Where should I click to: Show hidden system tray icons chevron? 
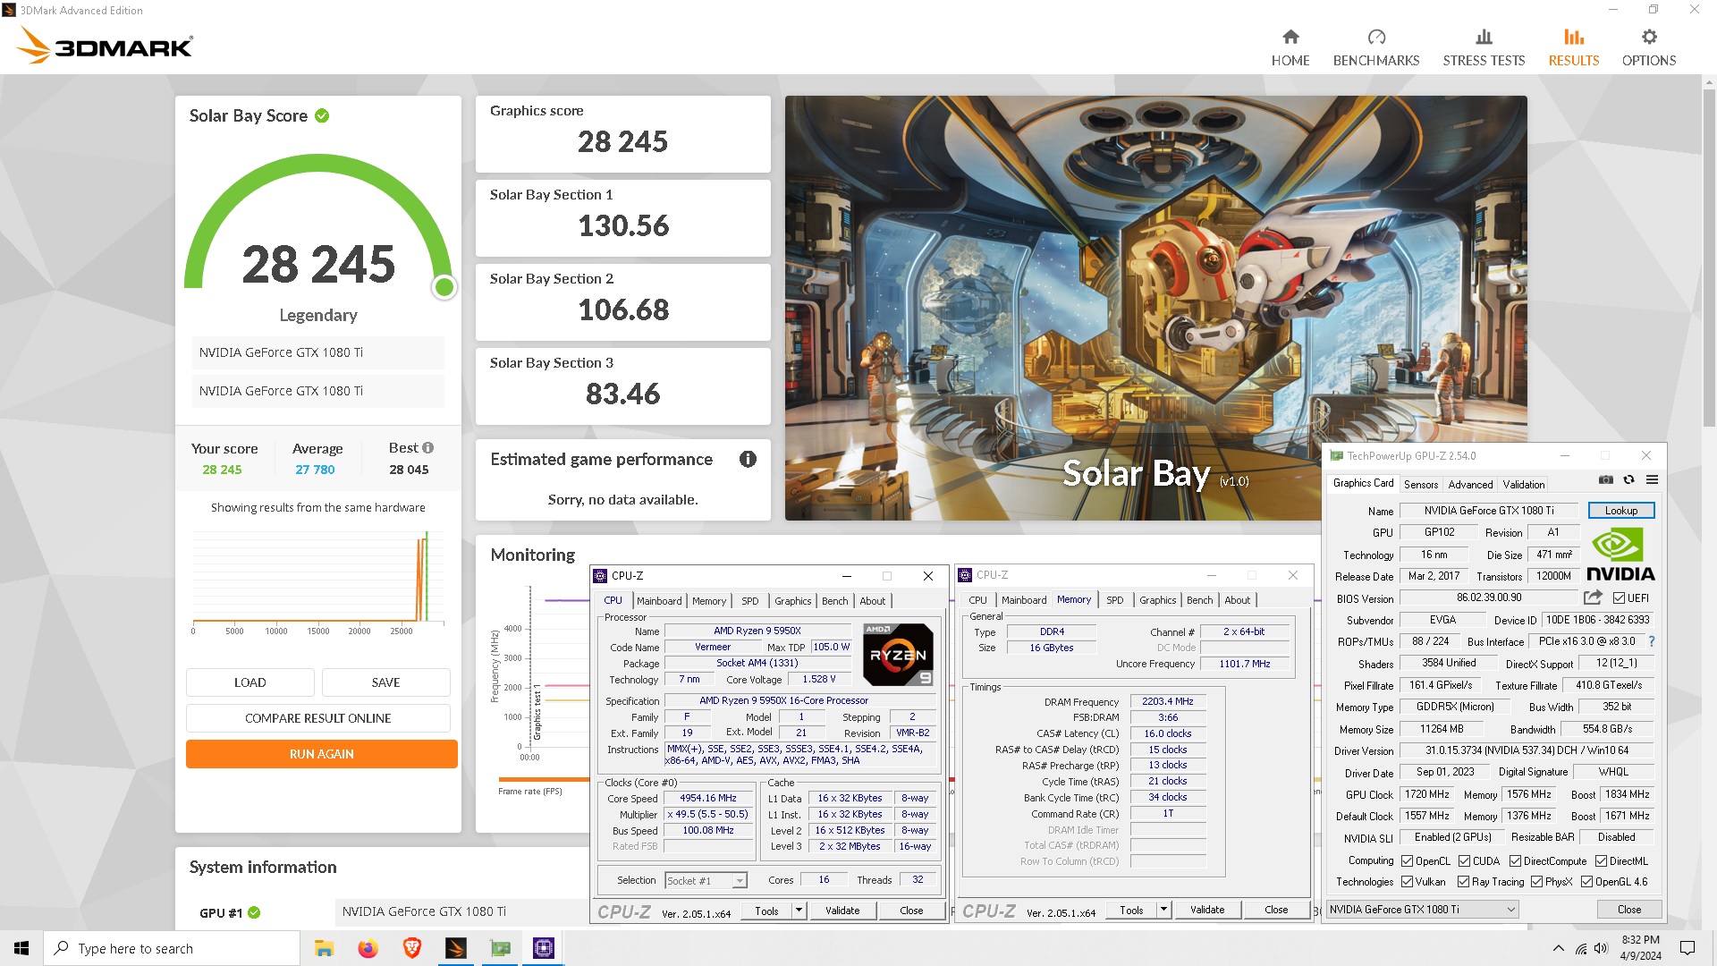[x=1559, y=948]
